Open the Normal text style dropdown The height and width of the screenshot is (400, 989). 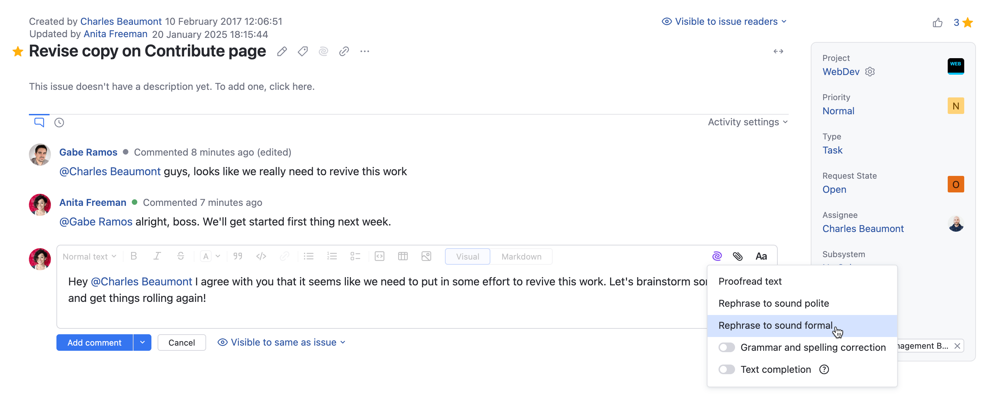click(x=89, y=256)
